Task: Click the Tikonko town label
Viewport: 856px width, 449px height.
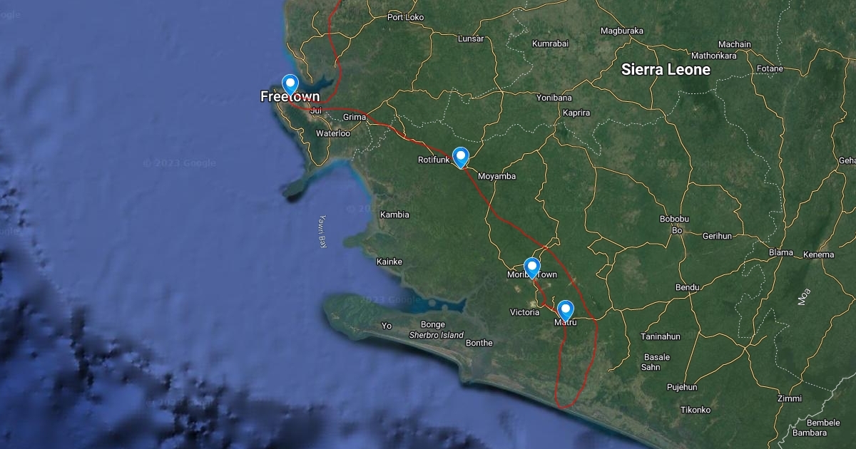Action: [695, 410]
